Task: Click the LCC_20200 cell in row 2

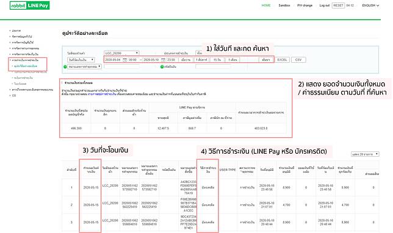Action: click(x=110, y=203)
